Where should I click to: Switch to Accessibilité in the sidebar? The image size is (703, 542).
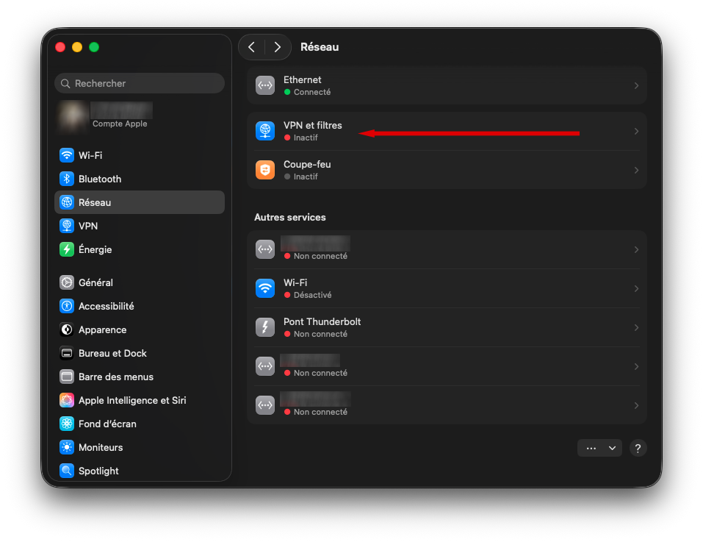(106, 306)
